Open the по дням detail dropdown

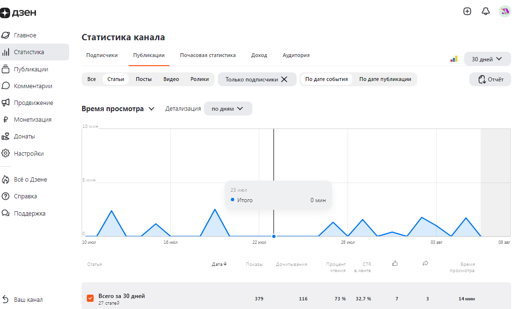pyautogui.click(x=228, y=109)
